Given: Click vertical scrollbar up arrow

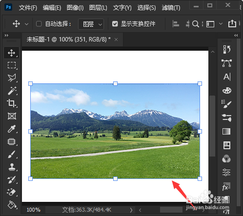Looking at the screenshot, I should [213, 52].
